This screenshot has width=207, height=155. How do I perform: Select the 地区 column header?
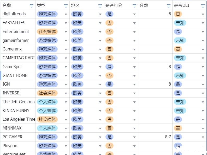coord(87,5)
